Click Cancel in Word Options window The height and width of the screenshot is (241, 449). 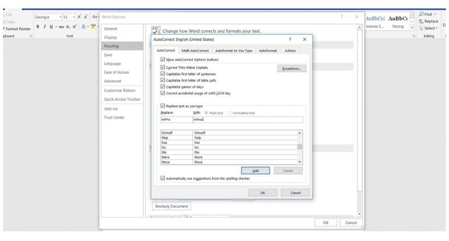point(351,222)
